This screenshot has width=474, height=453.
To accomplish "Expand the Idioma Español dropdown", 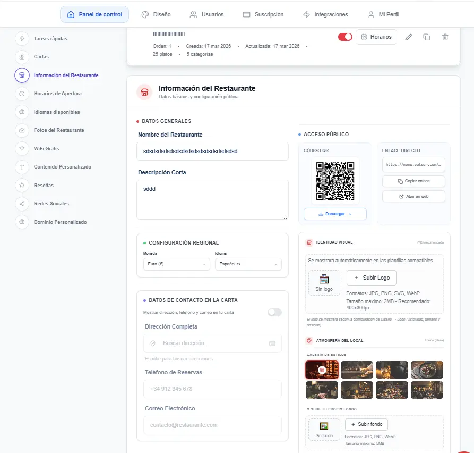I will 248,264.
